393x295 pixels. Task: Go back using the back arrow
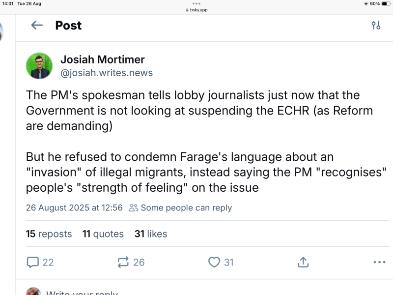click(36, 26)
